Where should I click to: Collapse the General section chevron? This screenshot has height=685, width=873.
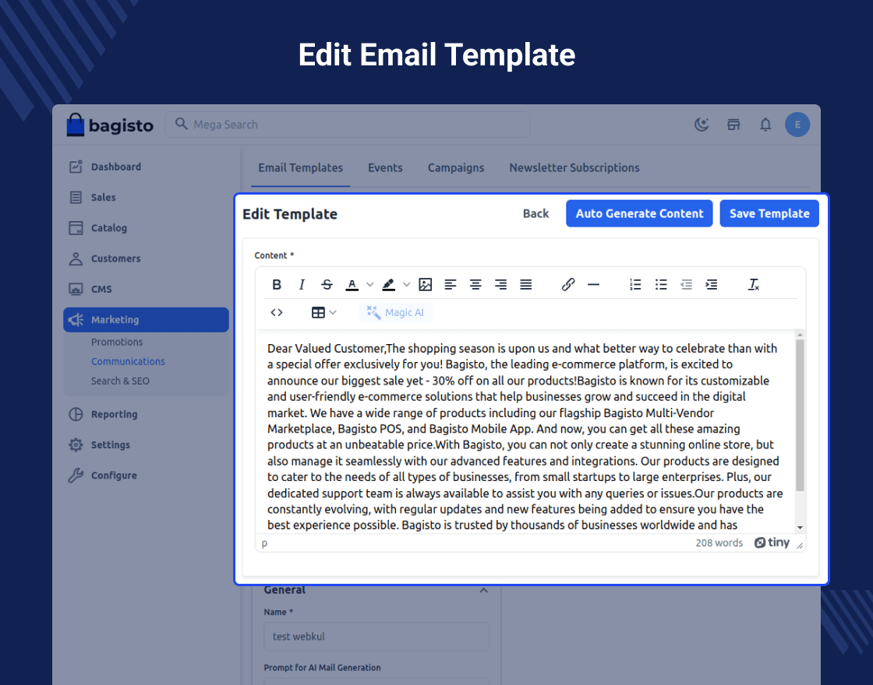tap(483, 591)
